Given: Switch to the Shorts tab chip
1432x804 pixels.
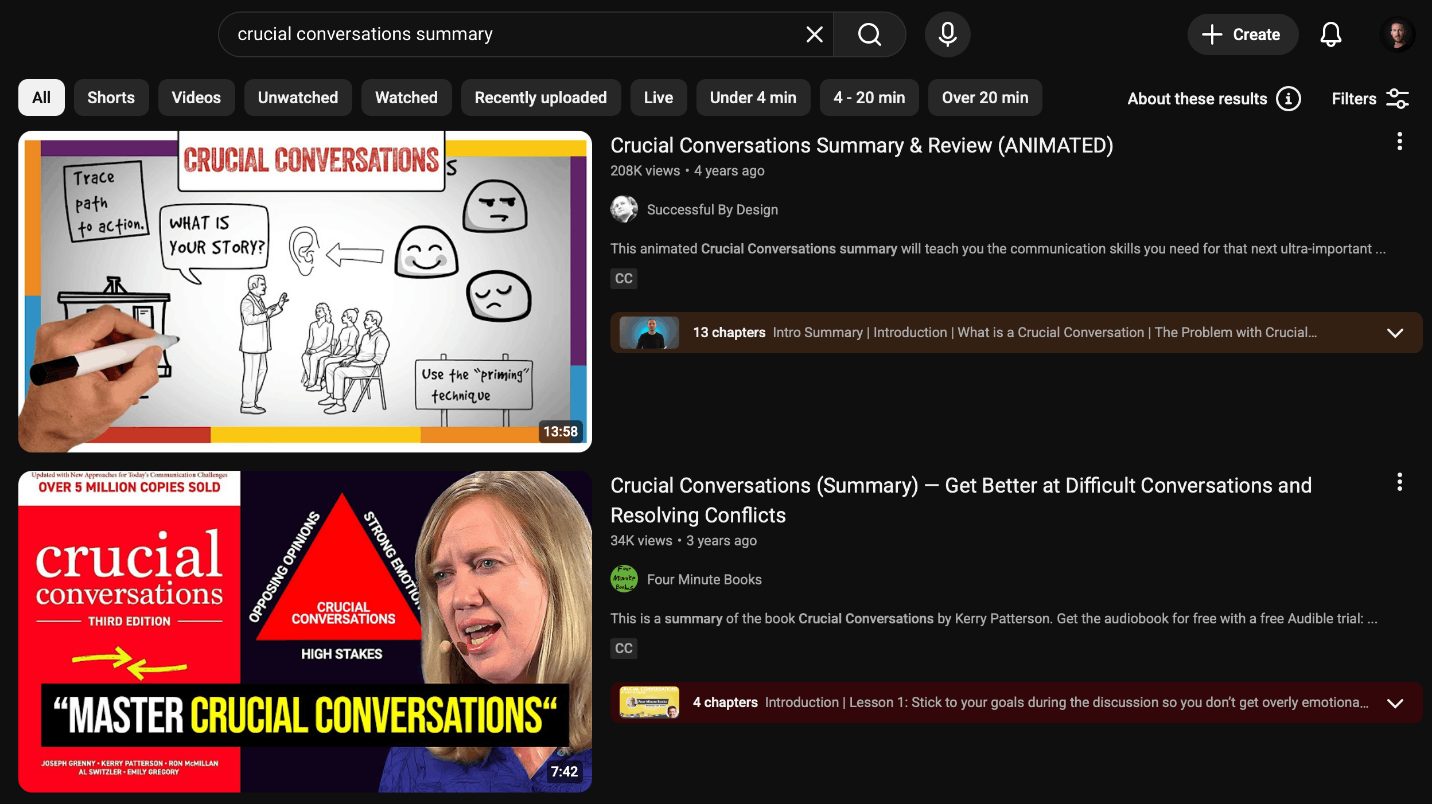Looking at the screenshot, I should [x=111, y=97].
